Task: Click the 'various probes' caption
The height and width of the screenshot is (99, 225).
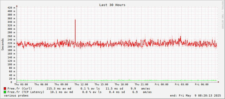Action: (16, 95)
